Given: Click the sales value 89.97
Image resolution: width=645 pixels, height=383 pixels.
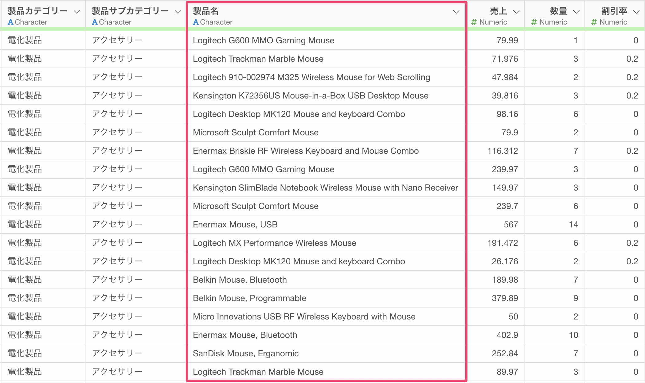Looking at the screenshot, I should 507,372.
